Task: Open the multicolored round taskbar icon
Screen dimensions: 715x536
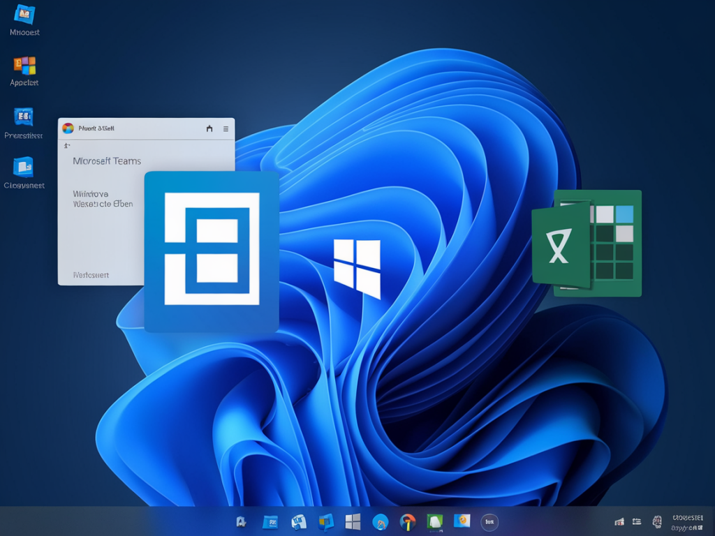Action: (x=408, y=522)
